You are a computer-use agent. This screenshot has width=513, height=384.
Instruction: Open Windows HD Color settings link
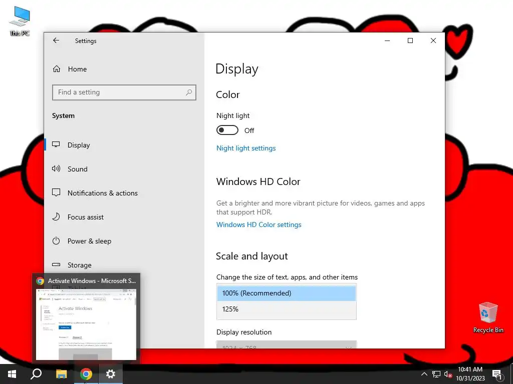coord(259,224)
